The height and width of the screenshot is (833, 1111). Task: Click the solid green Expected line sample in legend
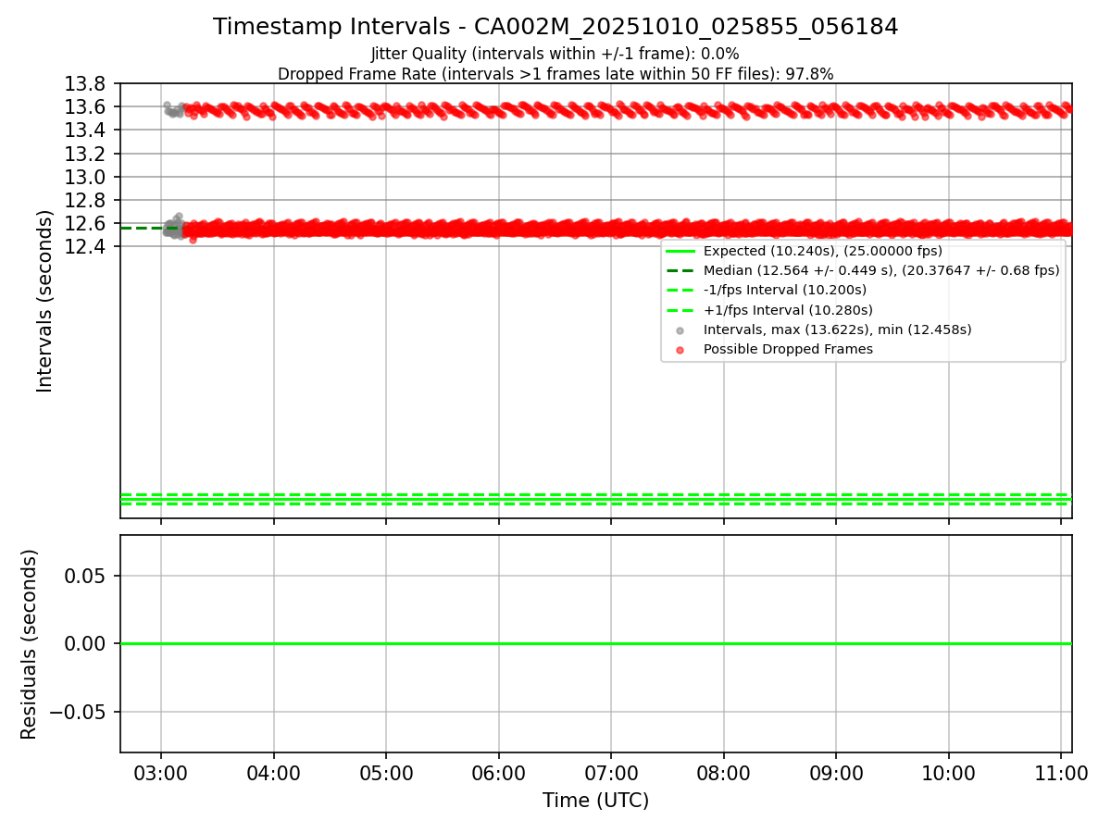pyautogui.click(x=680, y=251)
